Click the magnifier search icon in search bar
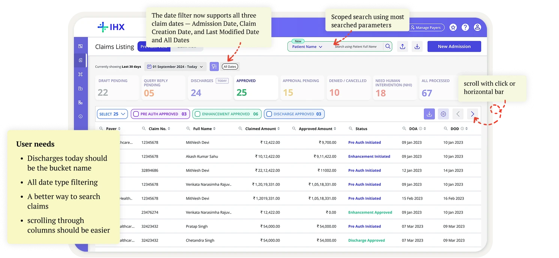This screenshot has width=559, height=258. point(388,46)
